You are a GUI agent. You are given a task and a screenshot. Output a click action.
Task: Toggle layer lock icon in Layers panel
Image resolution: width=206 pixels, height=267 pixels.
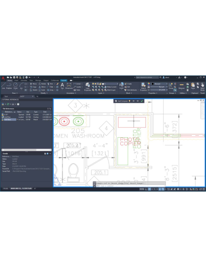click(100, 84)
